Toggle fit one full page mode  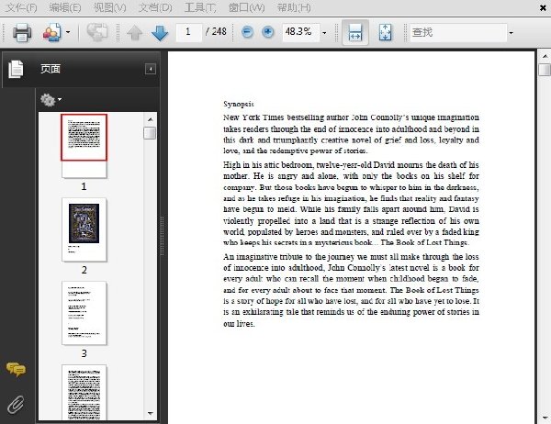pos(385,32)
